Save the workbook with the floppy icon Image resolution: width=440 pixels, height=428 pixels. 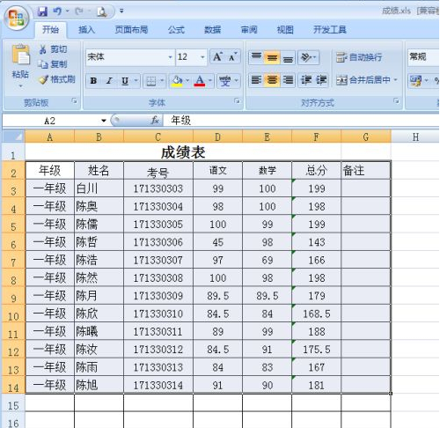click(43, 11)
